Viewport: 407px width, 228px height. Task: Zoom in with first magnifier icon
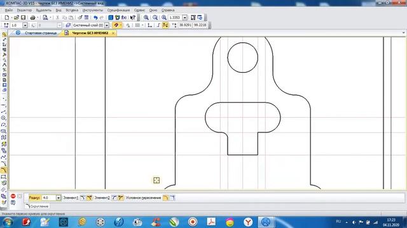[146, 18]
